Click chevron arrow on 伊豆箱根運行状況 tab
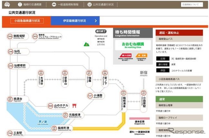The width and height of the screenshot is (209, 138). (96, 21)
